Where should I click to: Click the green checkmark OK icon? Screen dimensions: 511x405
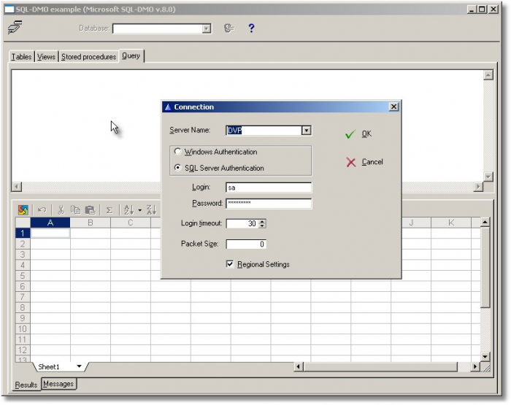point(350,134)
